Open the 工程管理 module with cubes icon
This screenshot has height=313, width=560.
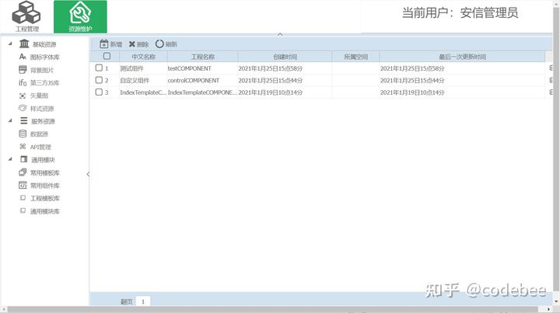tap(26, 16)
